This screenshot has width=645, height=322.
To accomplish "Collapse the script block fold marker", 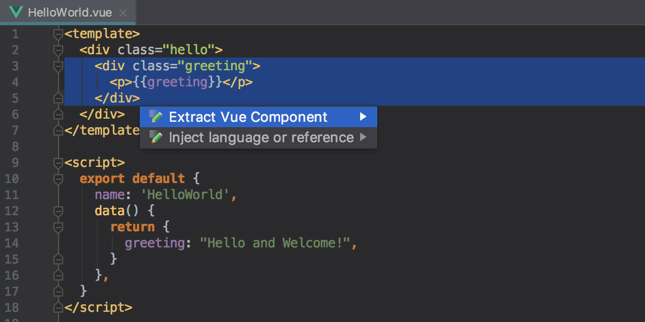I will click(x=58, y=162).
